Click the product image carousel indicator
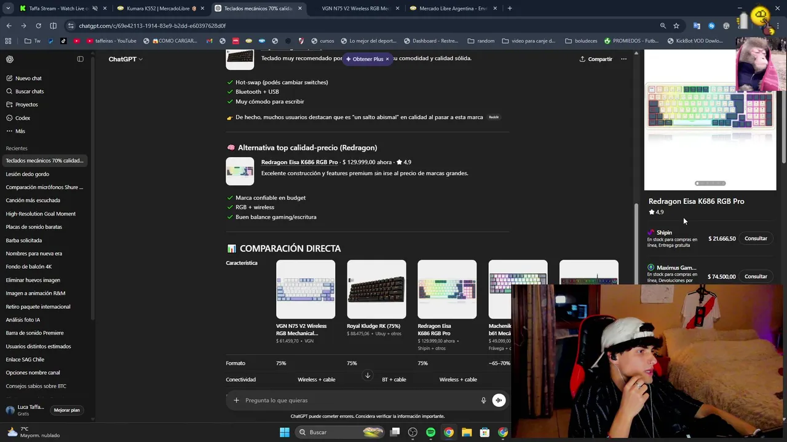The height and width of the screenshot is (442, 787). (710, 183)
